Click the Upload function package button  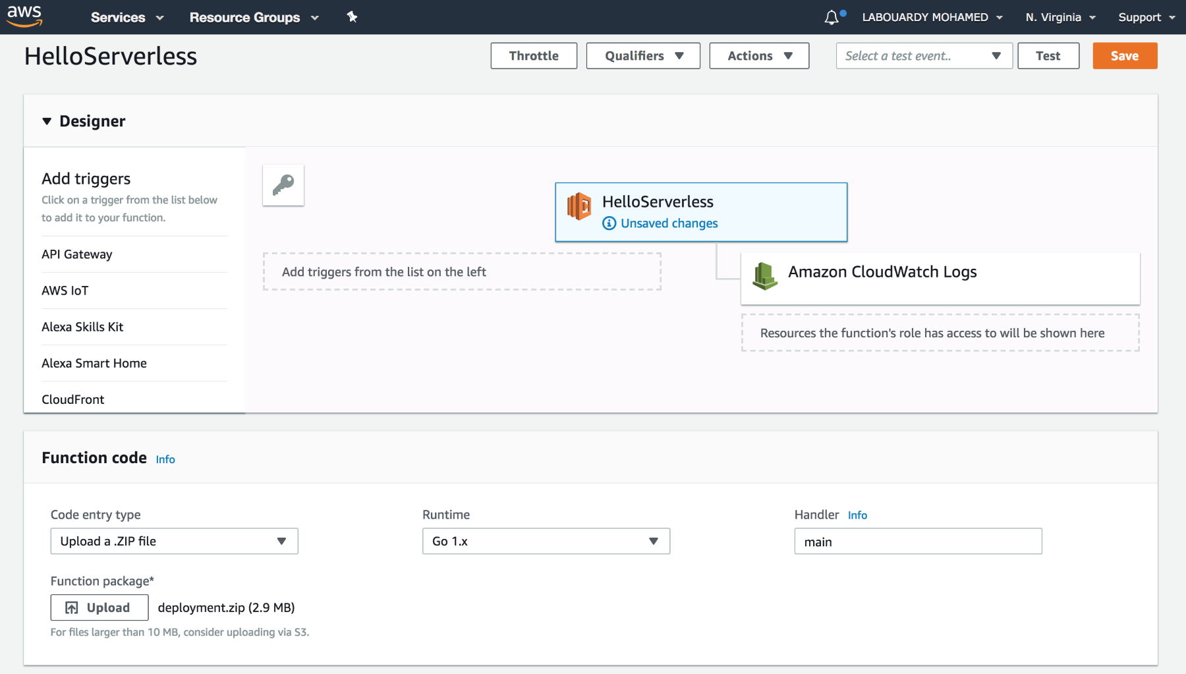(x=99, y=607)
